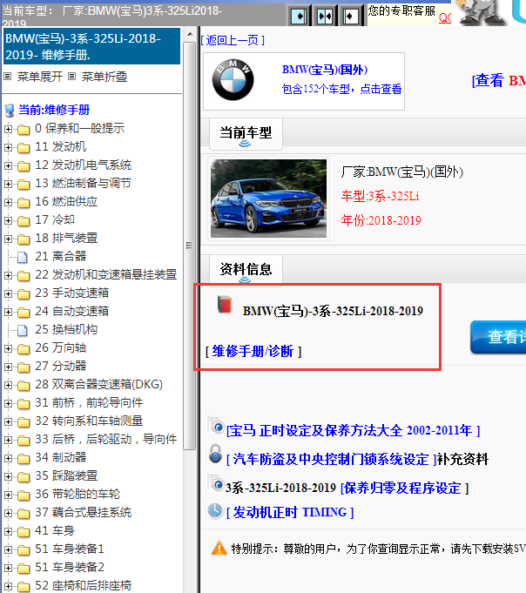Click the folder icon for 11 发动机

pos(24,147)
